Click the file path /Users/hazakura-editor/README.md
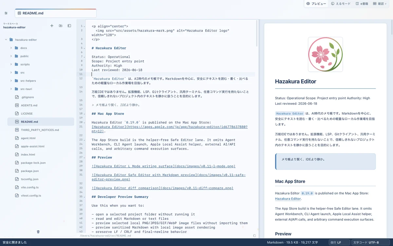The height and width of the screenshot is (246, 393). 105,236
